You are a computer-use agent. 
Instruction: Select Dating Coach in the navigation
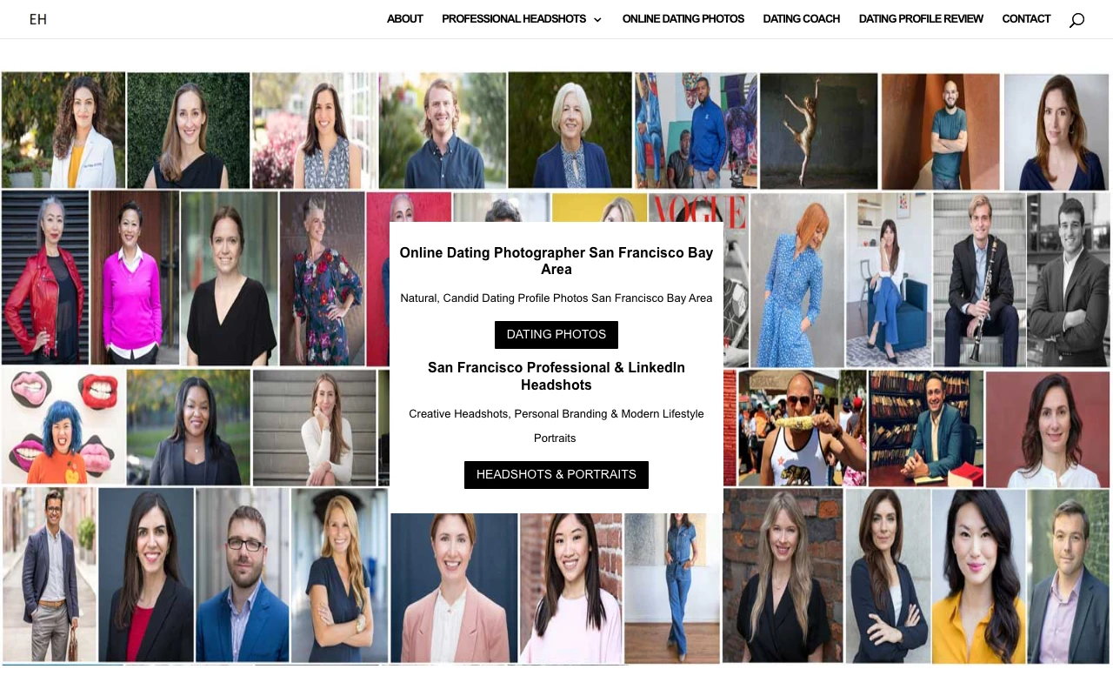point(802,19)
